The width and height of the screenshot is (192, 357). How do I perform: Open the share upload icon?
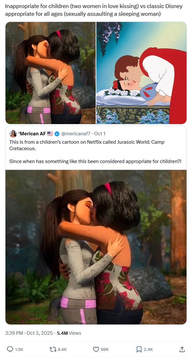point(182,349)
